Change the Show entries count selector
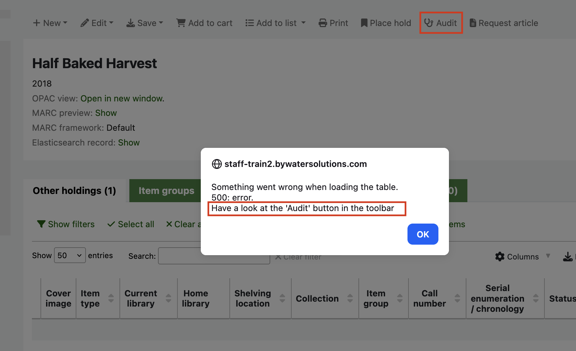 (69, 256)
